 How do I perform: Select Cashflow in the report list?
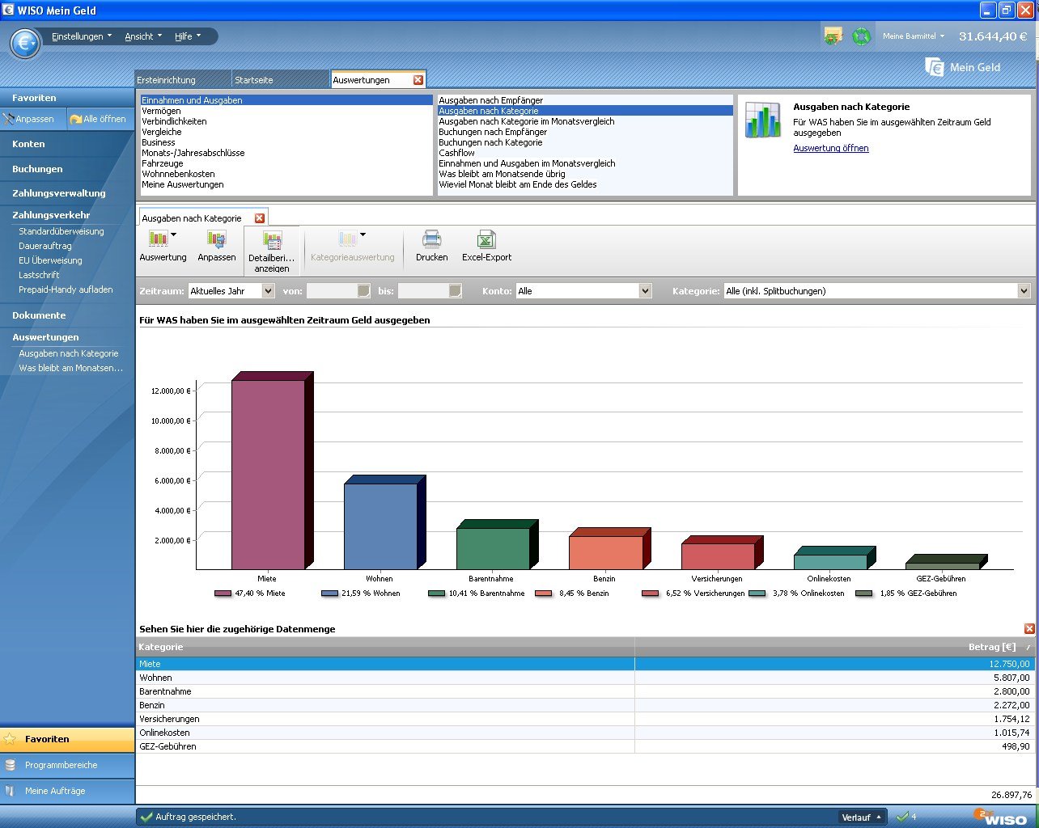click(x=456, y=153)
